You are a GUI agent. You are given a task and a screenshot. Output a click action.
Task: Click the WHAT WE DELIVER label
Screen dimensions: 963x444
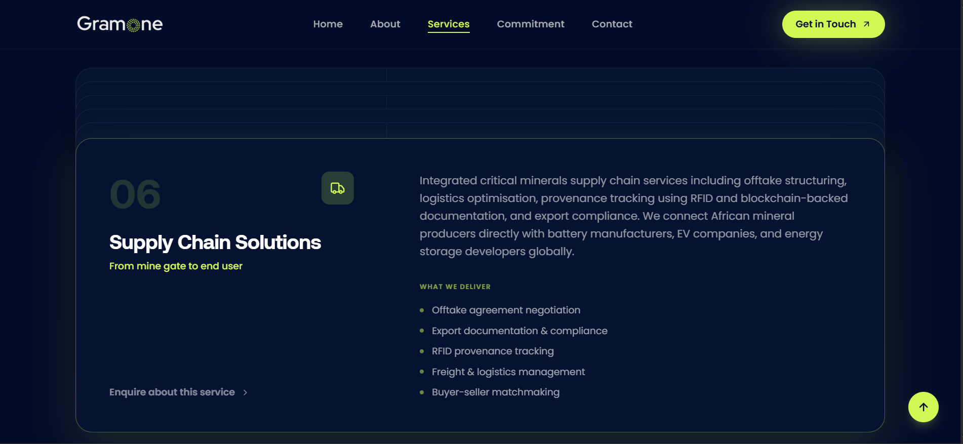click(x=455, y=287)
